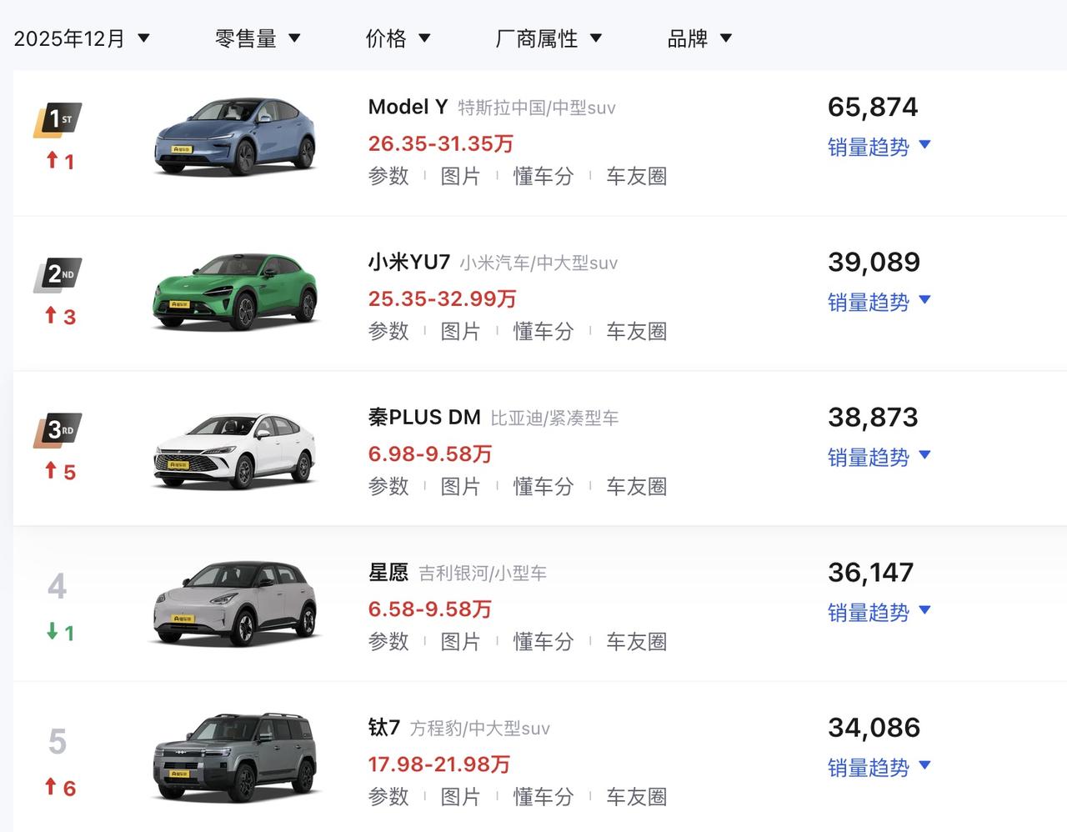1067x832 pixels.
Task: Open the 零售量 sorting dropdown
Action: click(258, 38)
